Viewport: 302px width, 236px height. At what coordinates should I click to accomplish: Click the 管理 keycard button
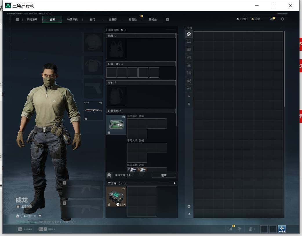pyautogui.click(x=164, y=175)
